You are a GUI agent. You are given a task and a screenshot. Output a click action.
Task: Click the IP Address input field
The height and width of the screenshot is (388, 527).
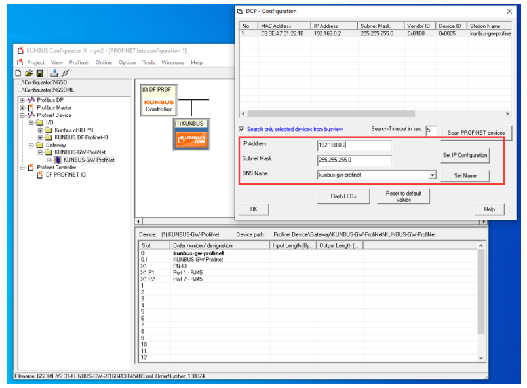click(x=354, y=145)
